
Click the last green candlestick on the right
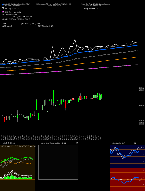(102, 96)
